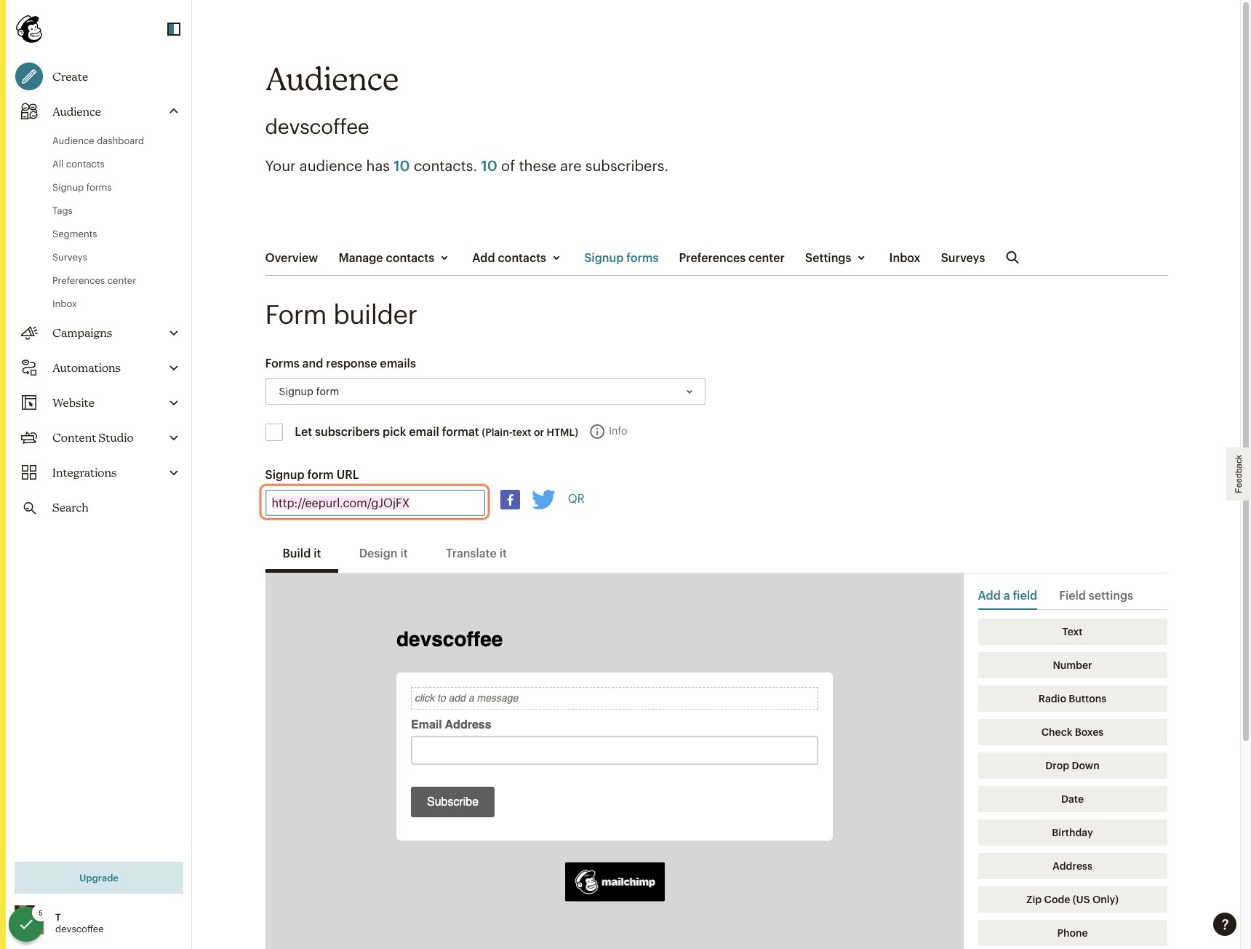Collapse the sidebar with the panel icon
This screenshot has height=949, width=1251.
(174, 29)
